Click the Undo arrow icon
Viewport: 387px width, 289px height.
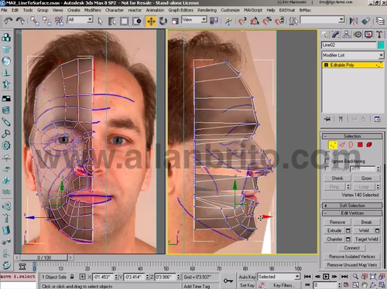(x=8, y=21)
